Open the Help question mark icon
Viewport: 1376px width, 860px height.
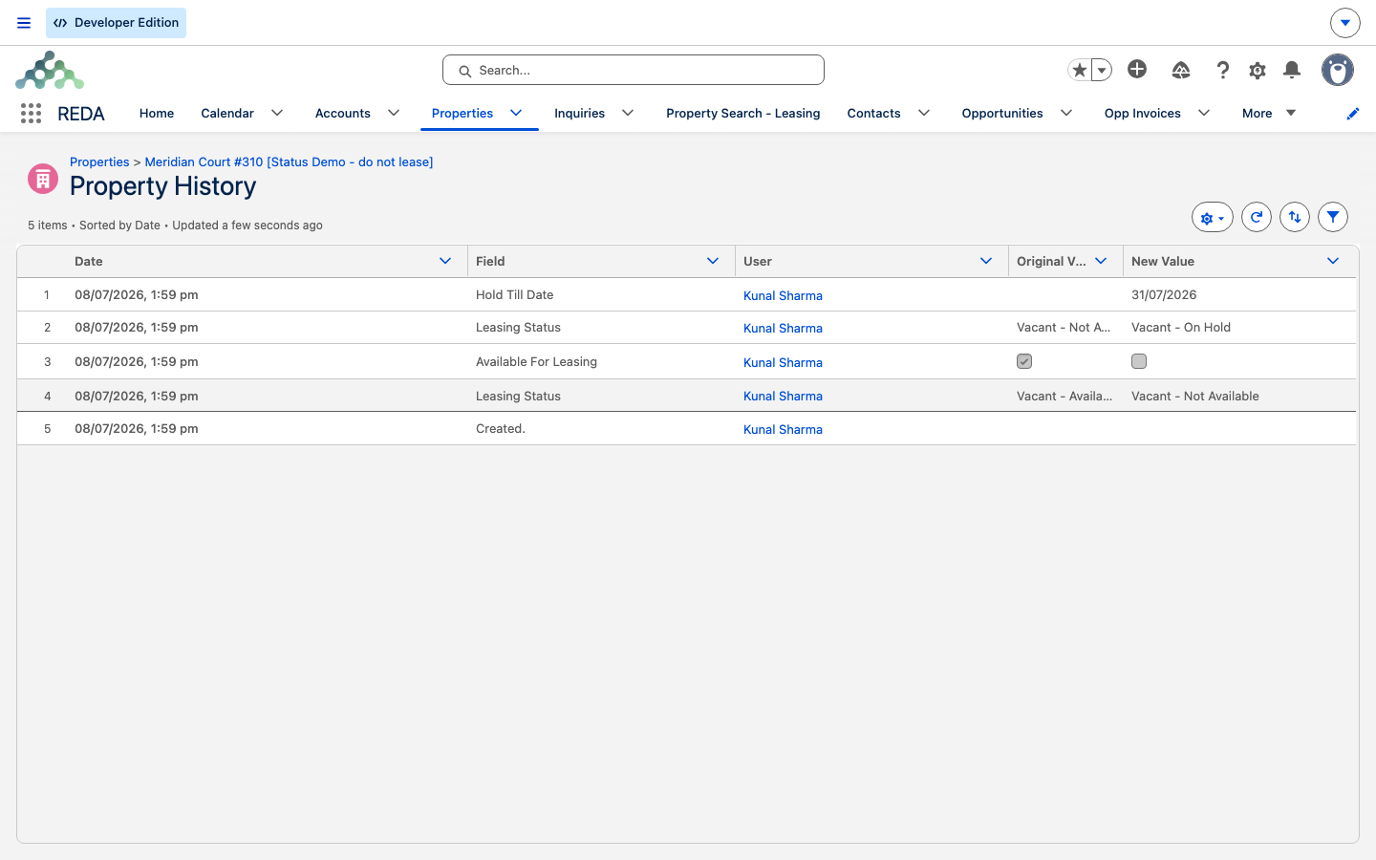coord(1223,70)
